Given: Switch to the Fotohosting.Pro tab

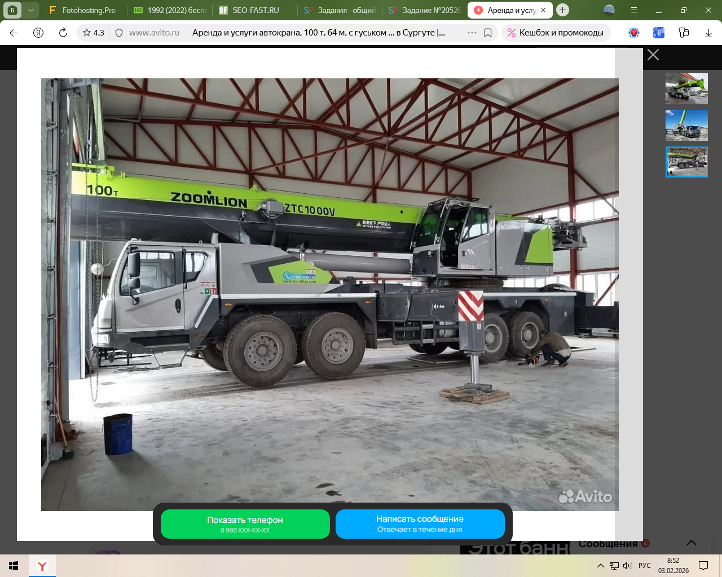Looking at the screenshot, I should 84,10.
